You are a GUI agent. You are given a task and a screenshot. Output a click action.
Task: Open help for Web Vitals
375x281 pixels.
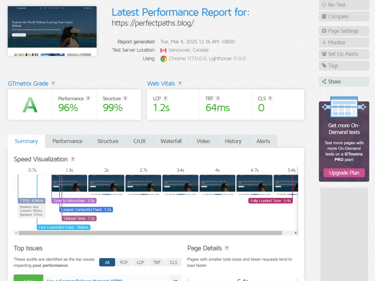point(180,83)
